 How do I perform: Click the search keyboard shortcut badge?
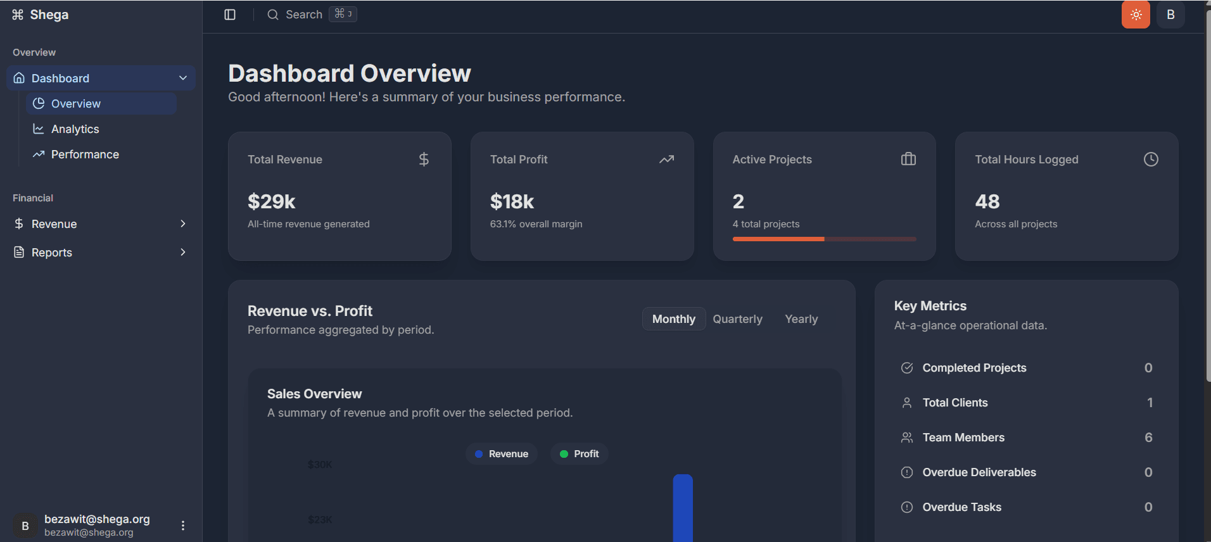pos(343,14)
